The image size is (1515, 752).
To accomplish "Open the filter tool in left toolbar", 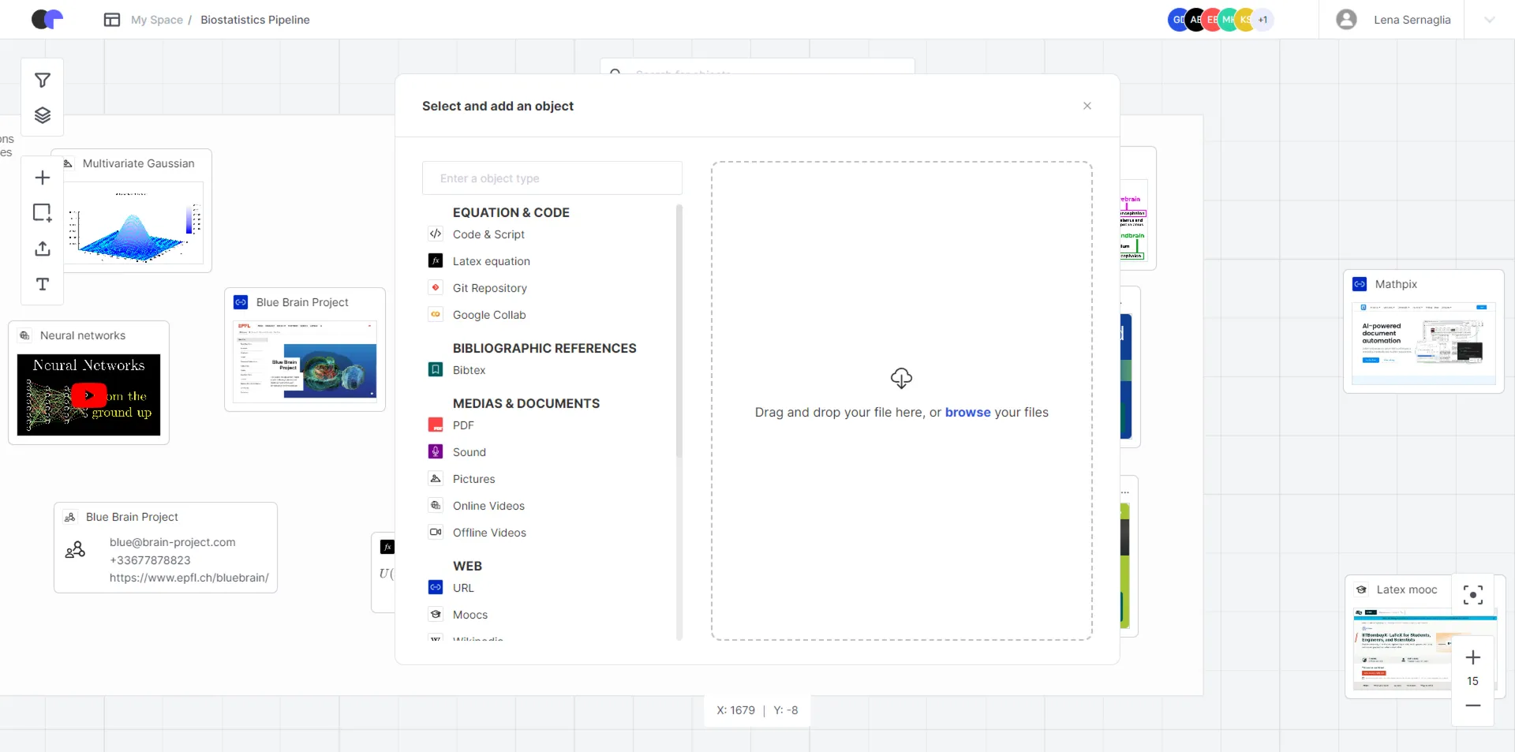I will (43, 80).
